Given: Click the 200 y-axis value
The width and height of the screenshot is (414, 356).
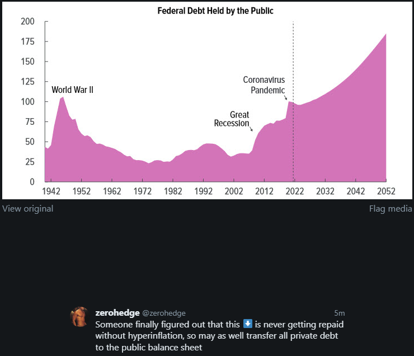Looking at the screenshot, I should [x=27, y=21].
